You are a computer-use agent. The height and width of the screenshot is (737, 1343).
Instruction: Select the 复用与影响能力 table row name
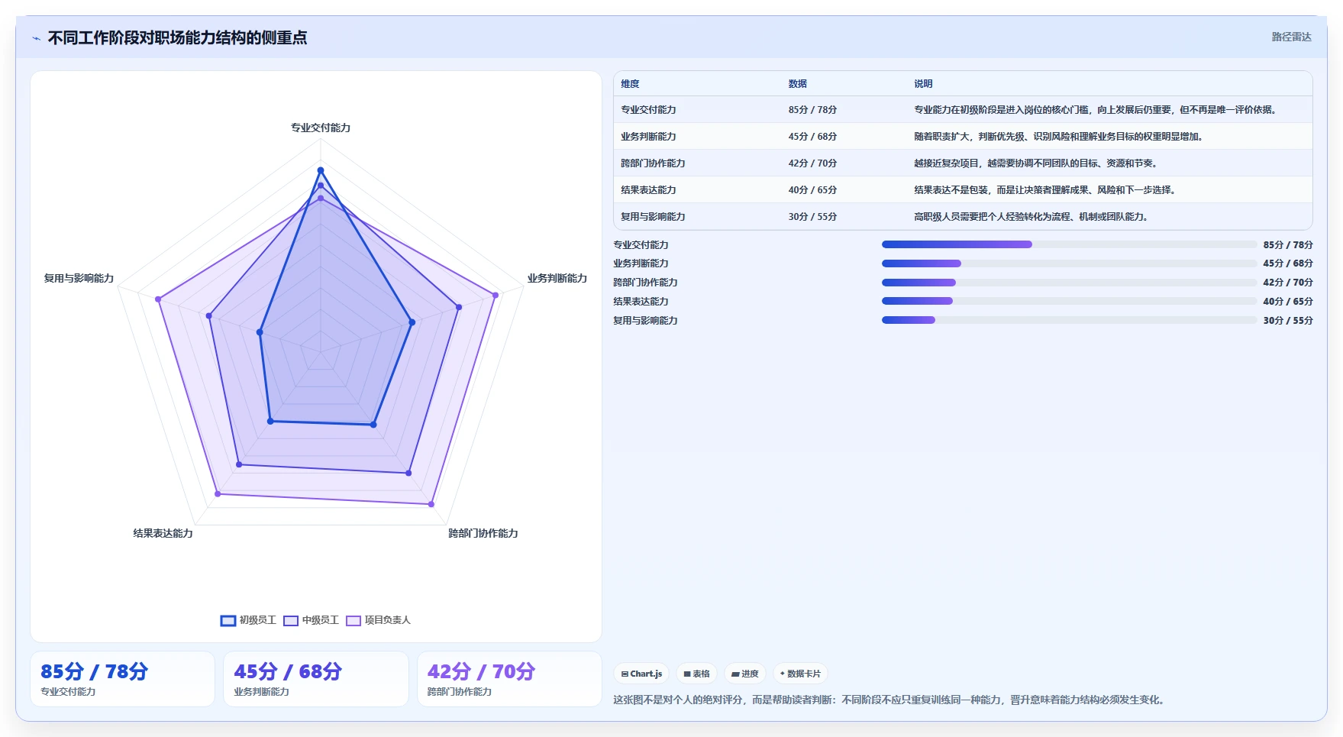pos(653,217)
